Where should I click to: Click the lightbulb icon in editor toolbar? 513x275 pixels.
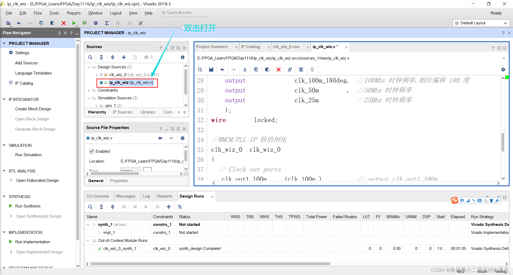click(312, 69)
